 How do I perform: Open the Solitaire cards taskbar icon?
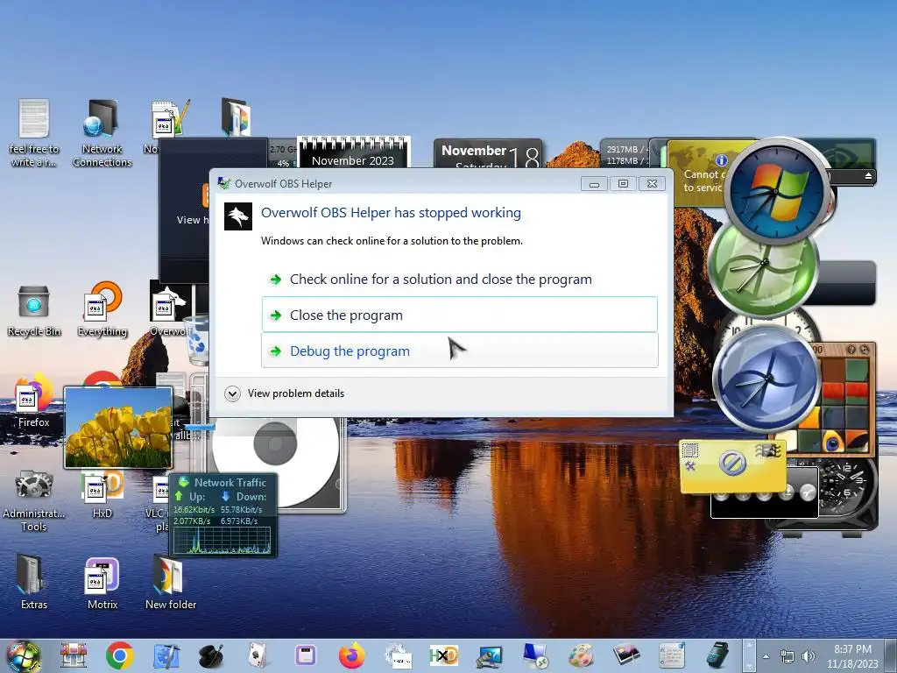(x=258, y=655)
